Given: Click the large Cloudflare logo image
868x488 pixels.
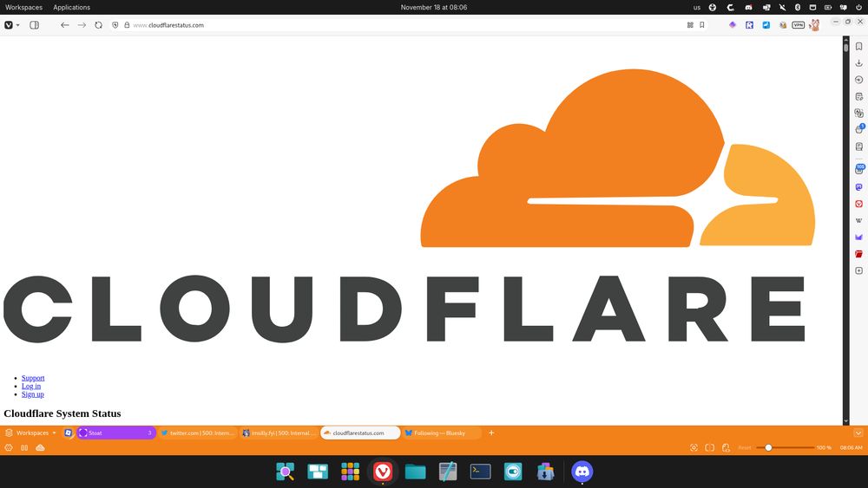Looking at the screenshot, I should coord(409,205).
